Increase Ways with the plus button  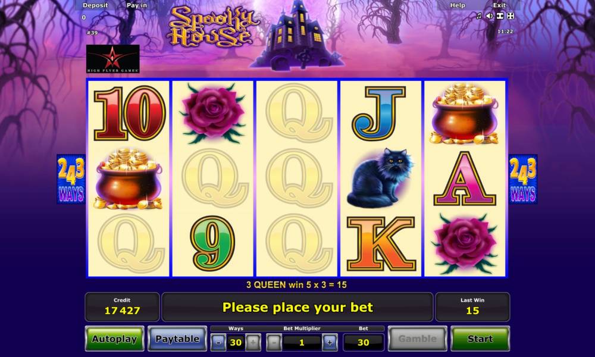tap(253, 342)
